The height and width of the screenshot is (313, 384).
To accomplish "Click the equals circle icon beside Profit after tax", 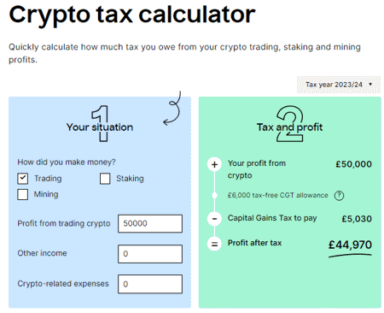I will pos(214,244).
